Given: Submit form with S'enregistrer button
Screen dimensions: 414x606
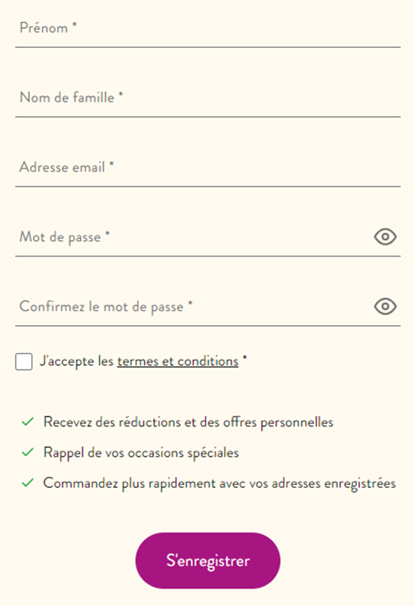Looking at the screenshot, I should tap(208, 560).
